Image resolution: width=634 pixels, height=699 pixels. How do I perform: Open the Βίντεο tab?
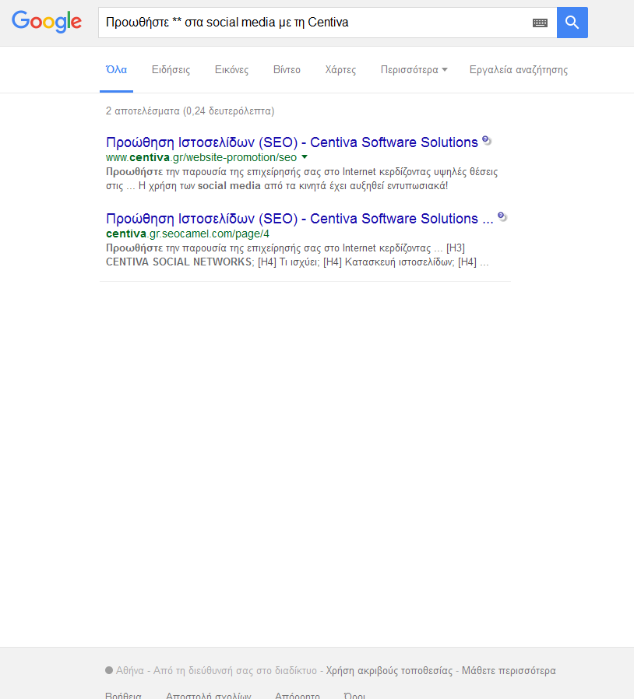[287, 70]
